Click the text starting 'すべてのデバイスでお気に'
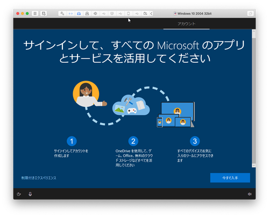This screenshot has width=269, height=217. pyautogui.click(x=195, y=156)
